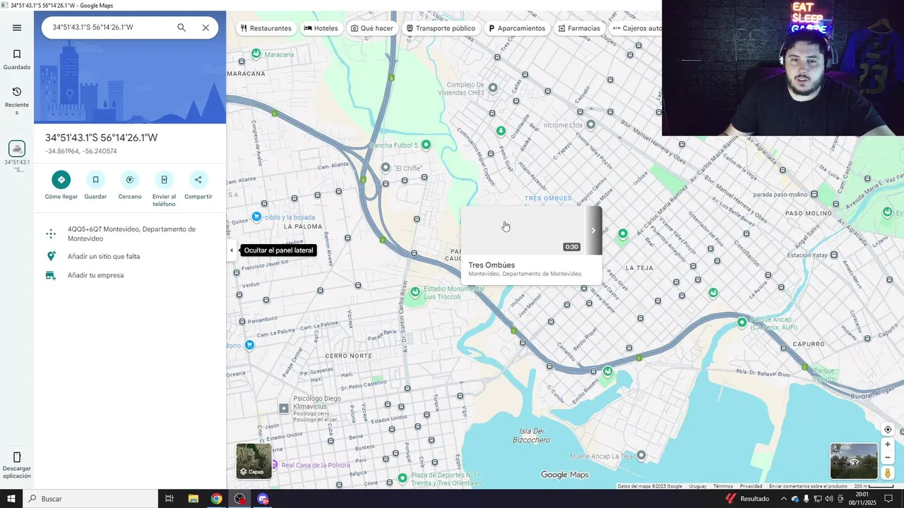Open Task View on the taskbar
The image size is (904, 508).
click(169, 499)
